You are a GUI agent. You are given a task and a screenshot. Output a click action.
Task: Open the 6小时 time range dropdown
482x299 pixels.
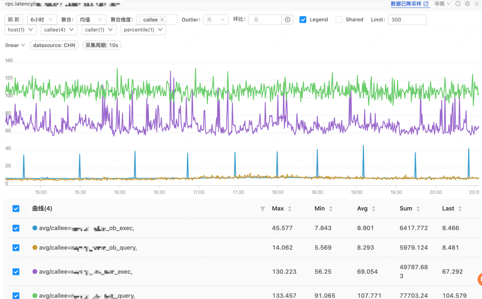point(42,20)
